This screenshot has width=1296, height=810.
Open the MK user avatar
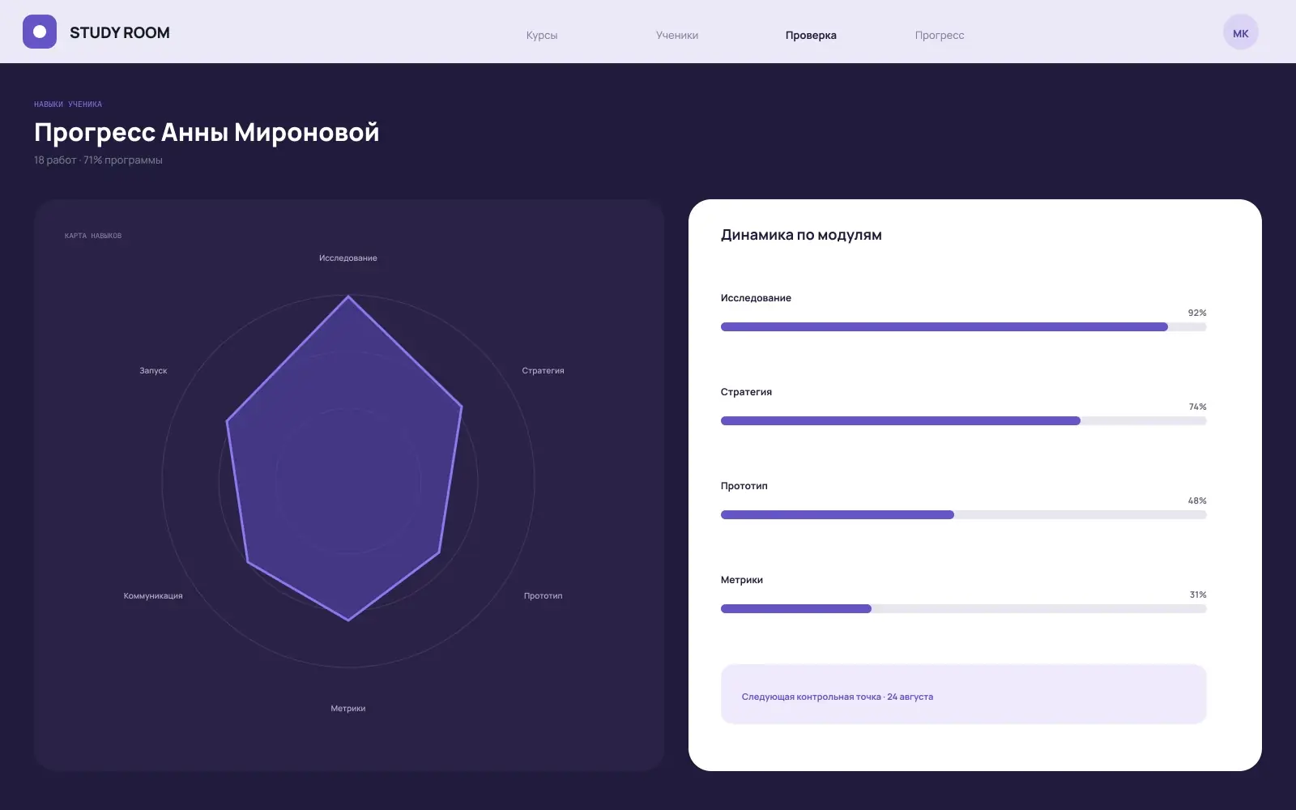[x=1240, y=33]
